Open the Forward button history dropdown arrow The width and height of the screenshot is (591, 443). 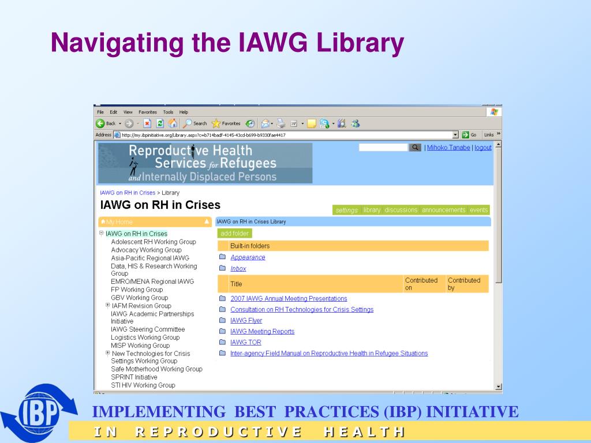pyautogui.click(x=137, y=123)
